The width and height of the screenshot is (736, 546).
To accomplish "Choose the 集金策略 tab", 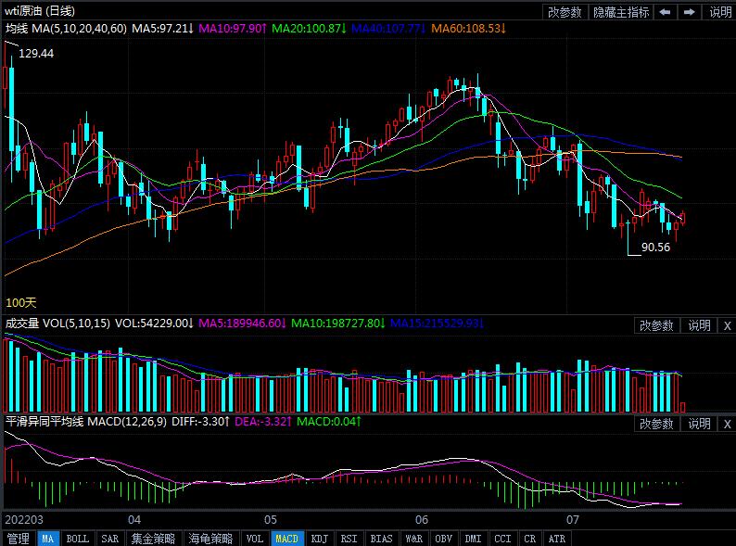I will click(x=153, y=539).
